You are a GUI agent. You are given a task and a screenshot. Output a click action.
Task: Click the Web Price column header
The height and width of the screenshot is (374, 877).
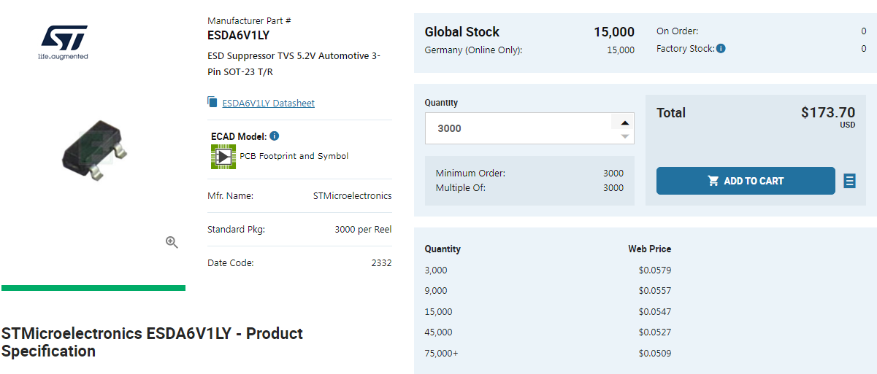click(650, 249)
